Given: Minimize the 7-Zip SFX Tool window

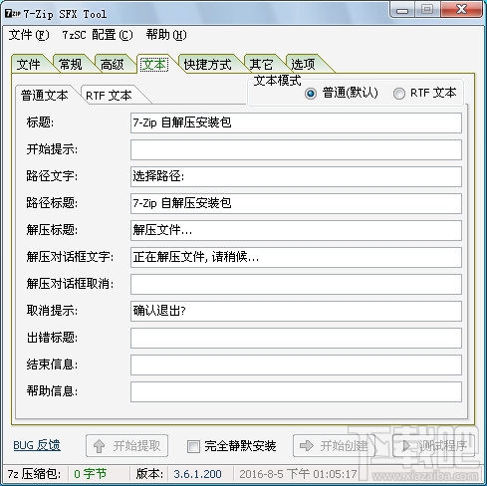Looking at the screenshot, I should pos(402,10).
